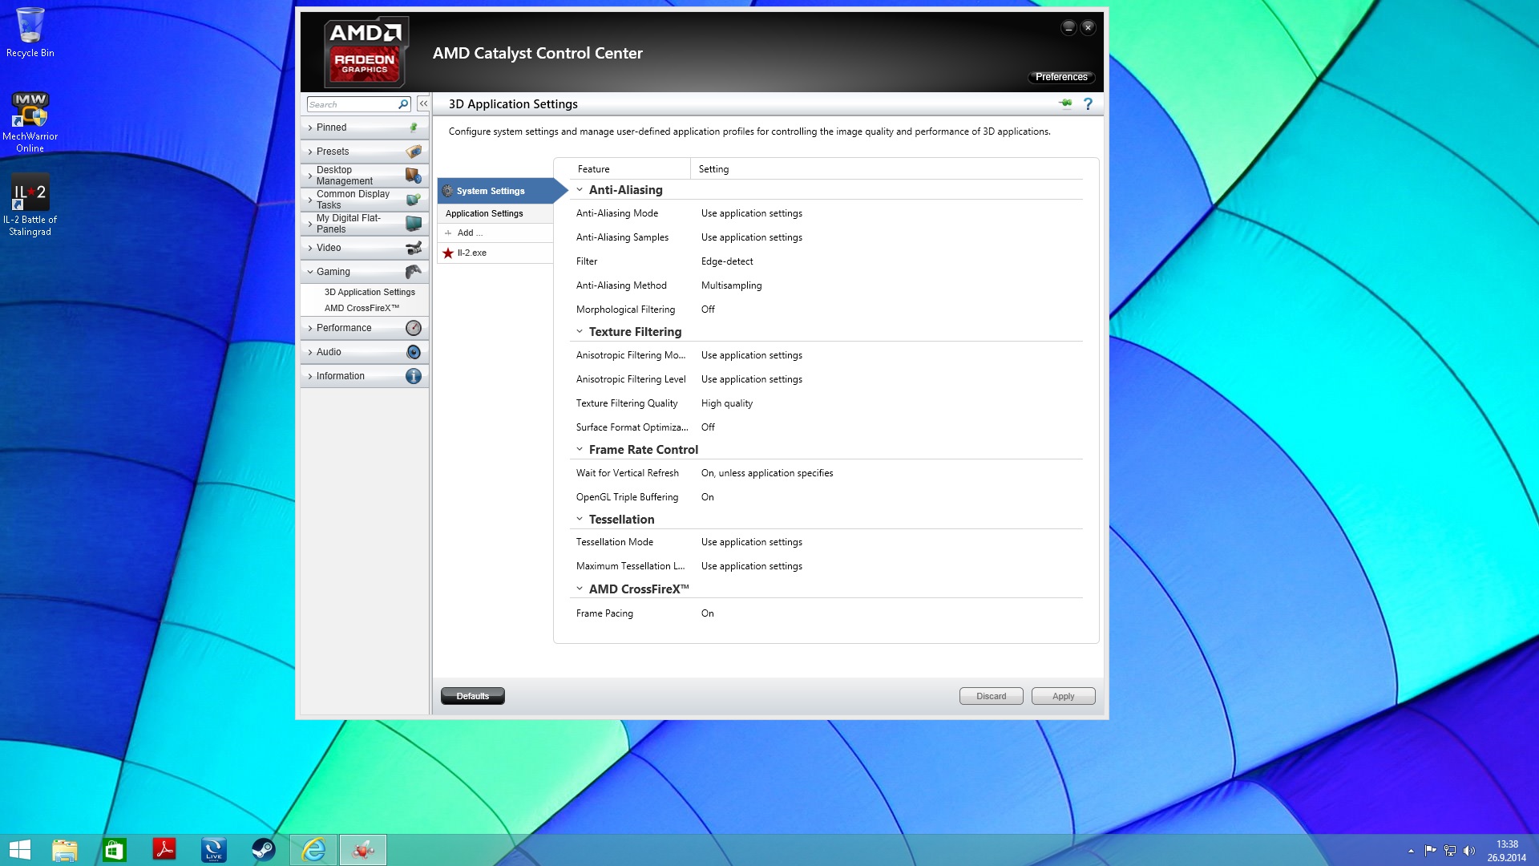The width and height of the screenshot is (1539, 866).
Task: Change Wait for Vertical Refresh setting
Action: [766, 473]
